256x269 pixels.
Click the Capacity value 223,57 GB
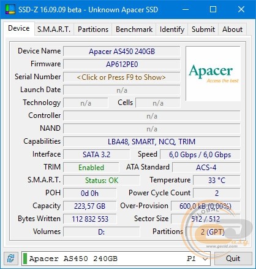(x=89, y=206)
